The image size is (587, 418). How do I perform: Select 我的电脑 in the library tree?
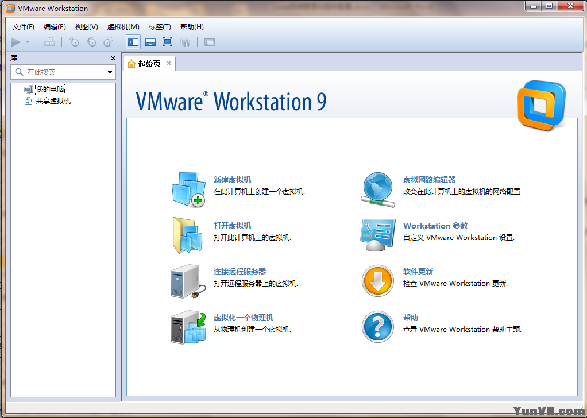[x=50, y=90]
